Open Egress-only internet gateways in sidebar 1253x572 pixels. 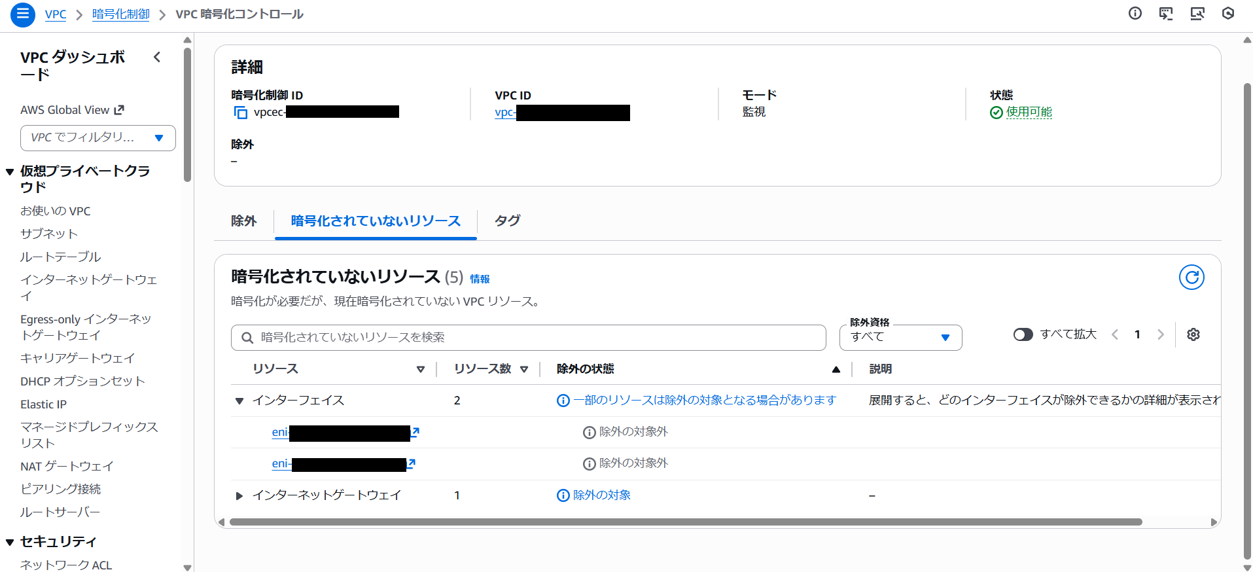(86, 327)
